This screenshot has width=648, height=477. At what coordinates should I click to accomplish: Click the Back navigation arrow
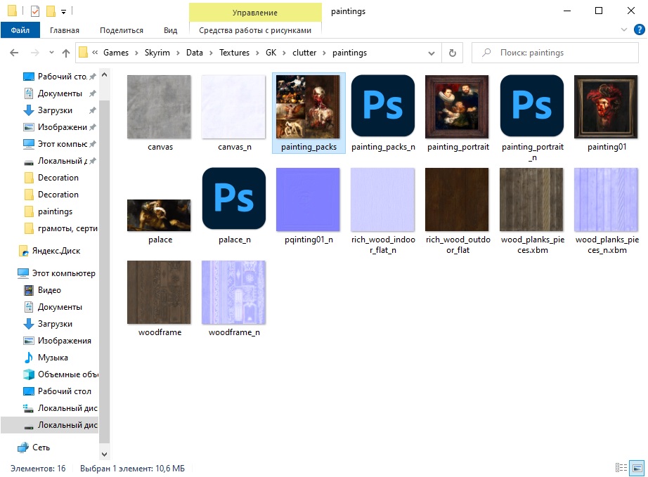click(x=14, y=53)
